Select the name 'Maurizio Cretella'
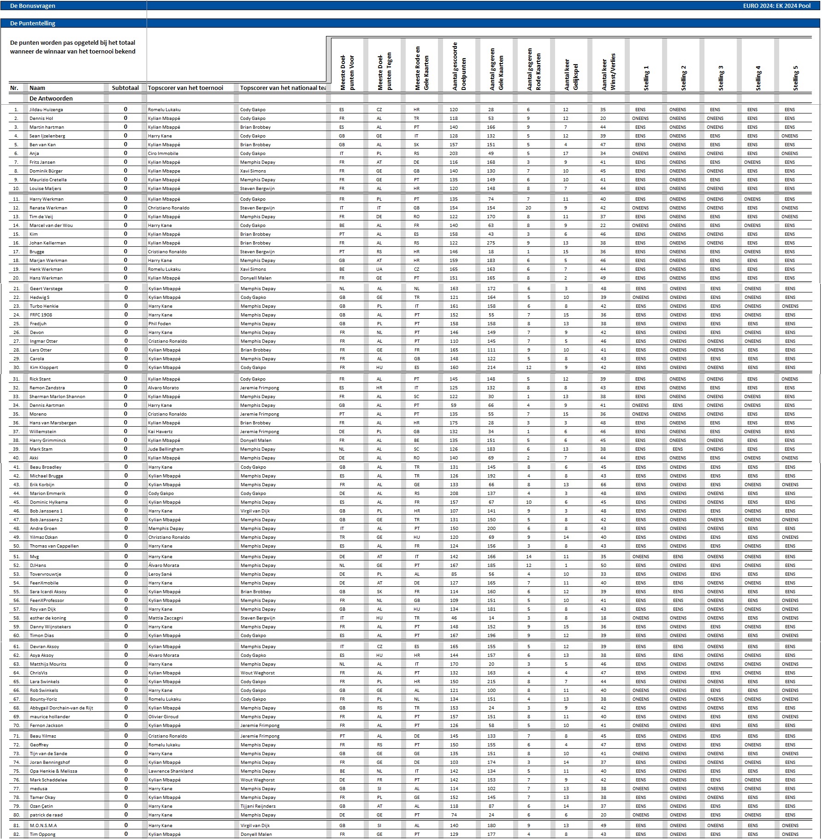 48,180
